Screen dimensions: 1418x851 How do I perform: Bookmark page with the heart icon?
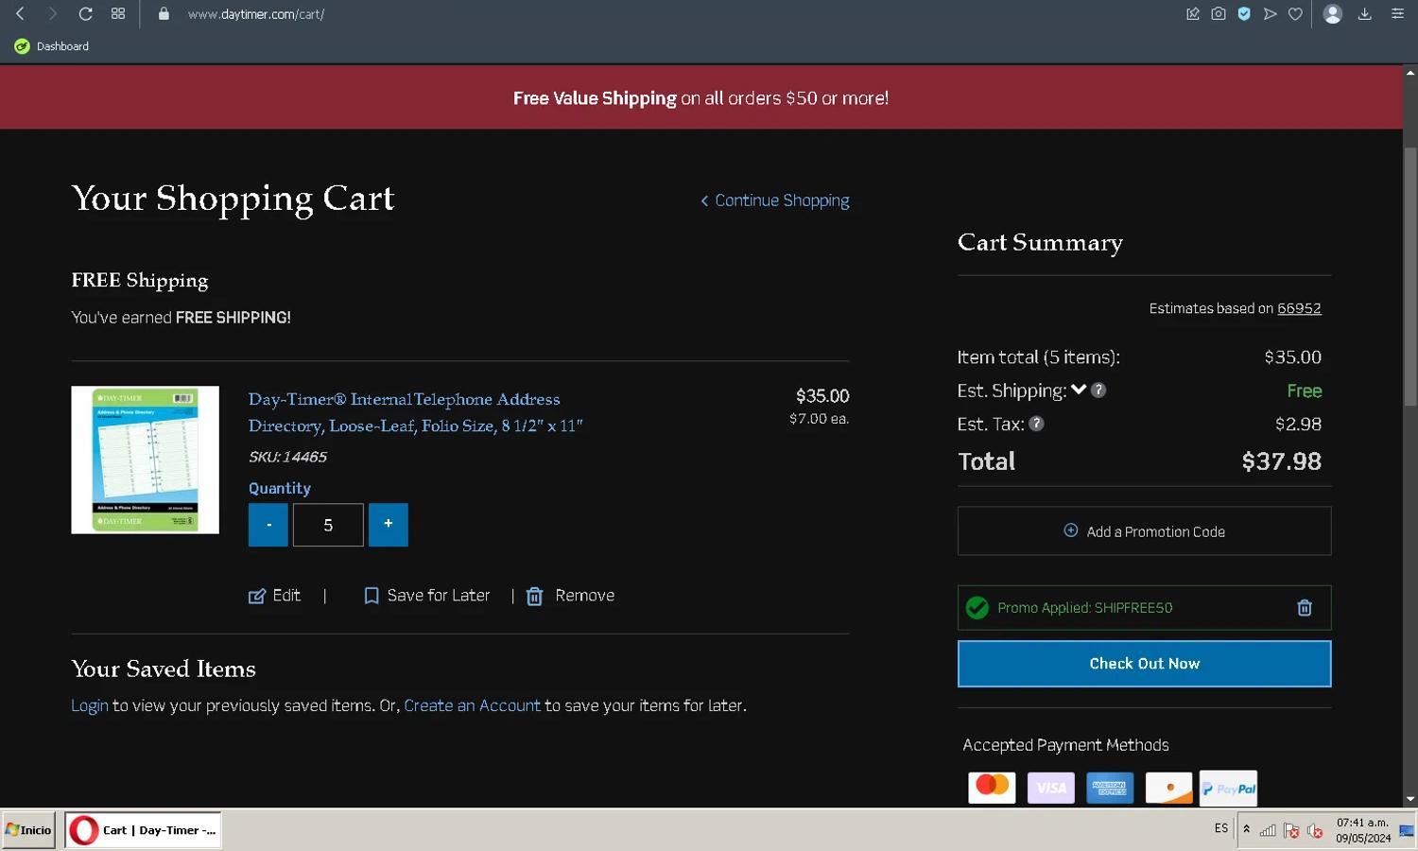(x=1295, y=14)
